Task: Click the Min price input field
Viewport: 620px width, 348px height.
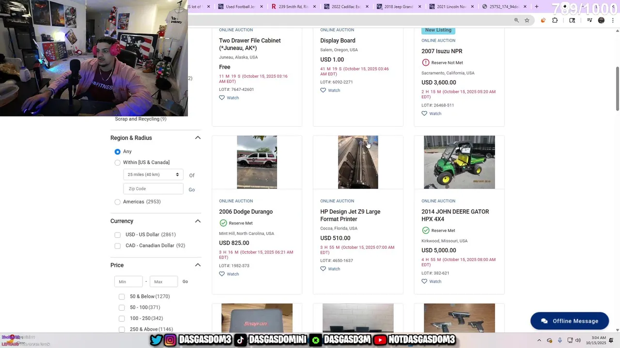Action: pyautogui.click(x=128, y=281)
